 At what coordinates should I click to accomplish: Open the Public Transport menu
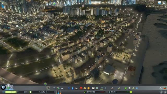(97, 88)
